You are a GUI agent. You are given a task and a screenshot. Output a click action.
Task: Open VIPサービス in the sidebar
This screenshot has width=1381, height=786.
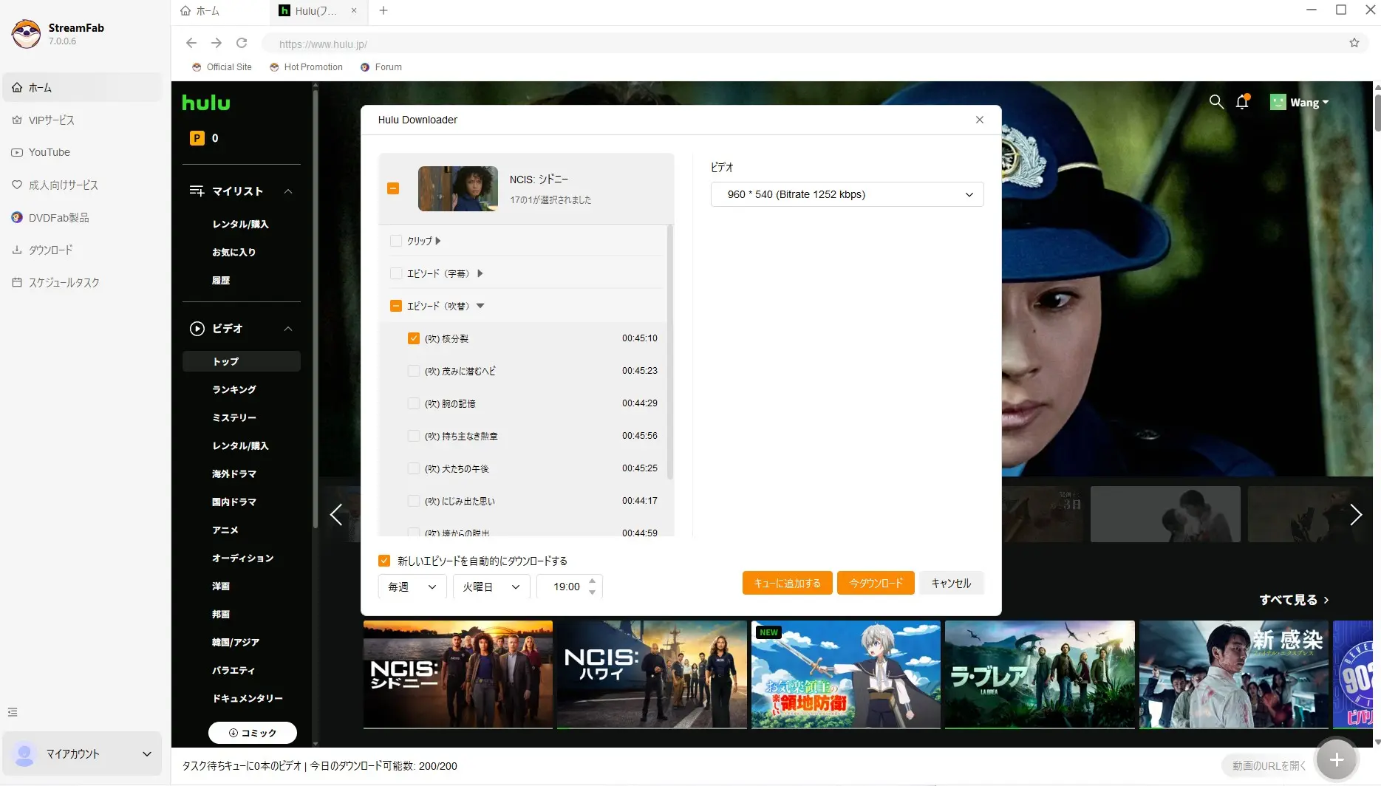[x=82, y=120]
